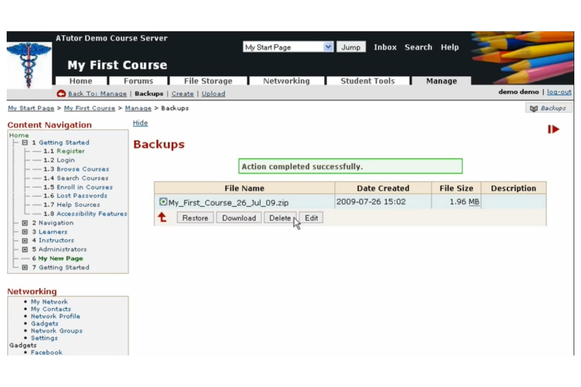Open the Student Tools tab
581x387 pixels.
[x=367, y=81]
